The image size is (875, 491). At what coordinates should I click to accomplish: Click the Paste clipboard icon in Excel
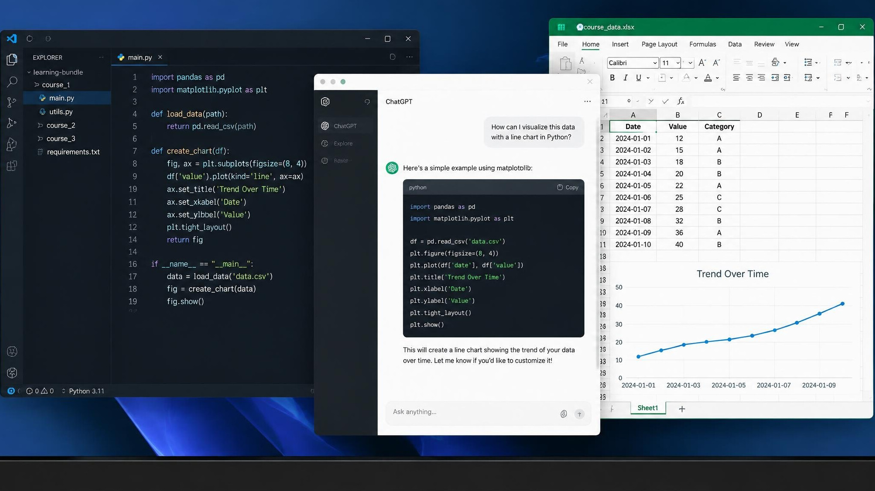pos(566,63)
